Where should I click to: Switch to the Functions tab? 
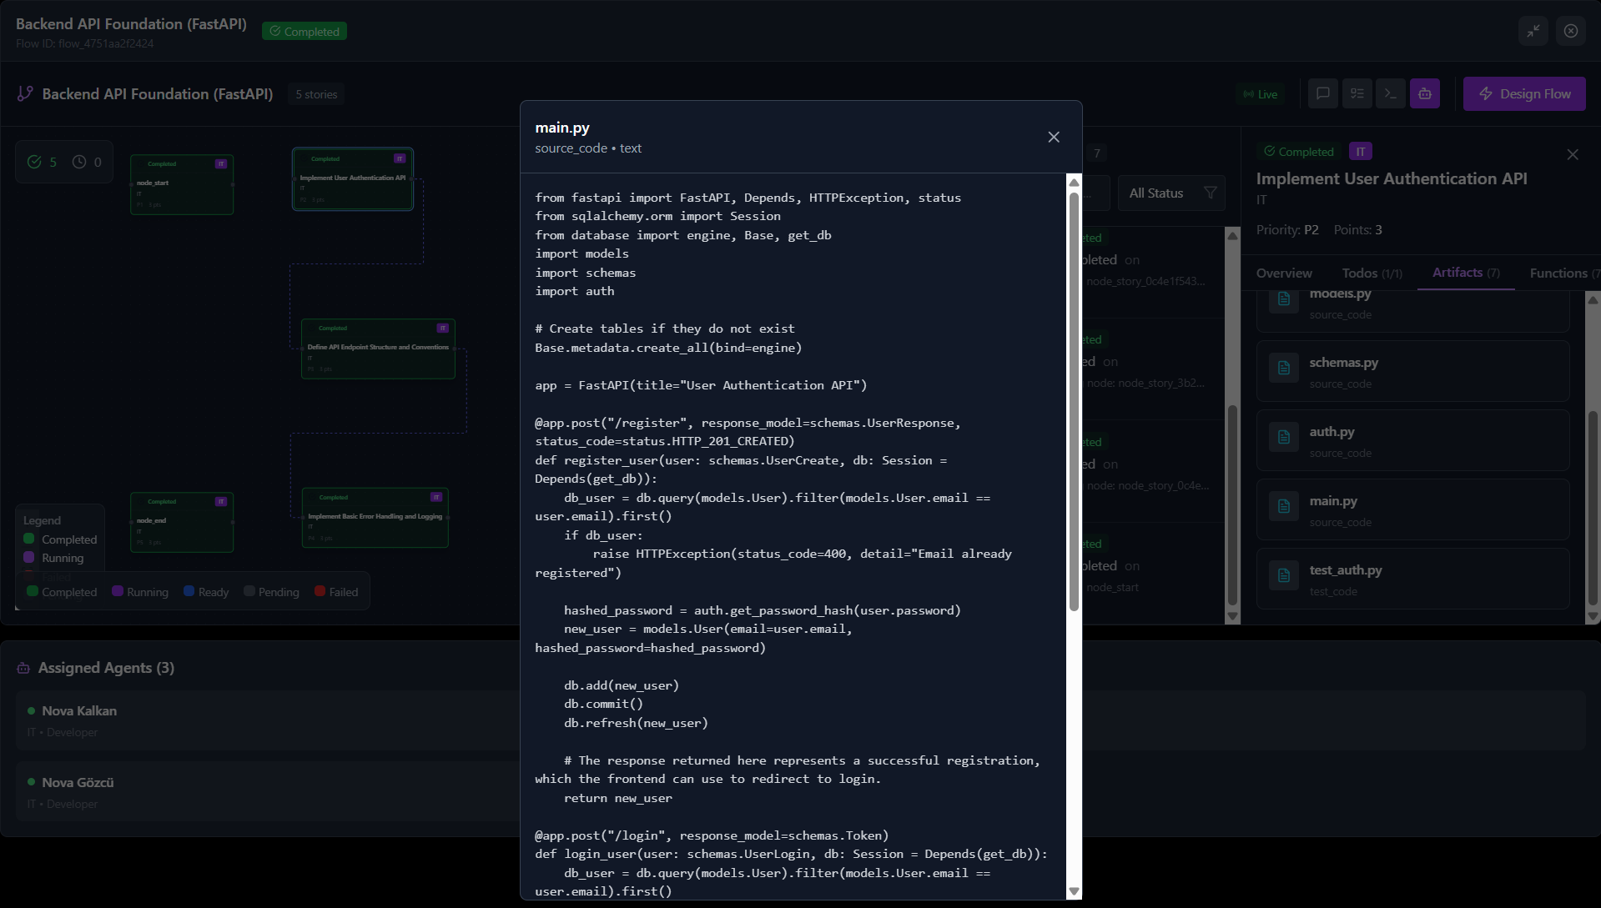coord(1563,273)
